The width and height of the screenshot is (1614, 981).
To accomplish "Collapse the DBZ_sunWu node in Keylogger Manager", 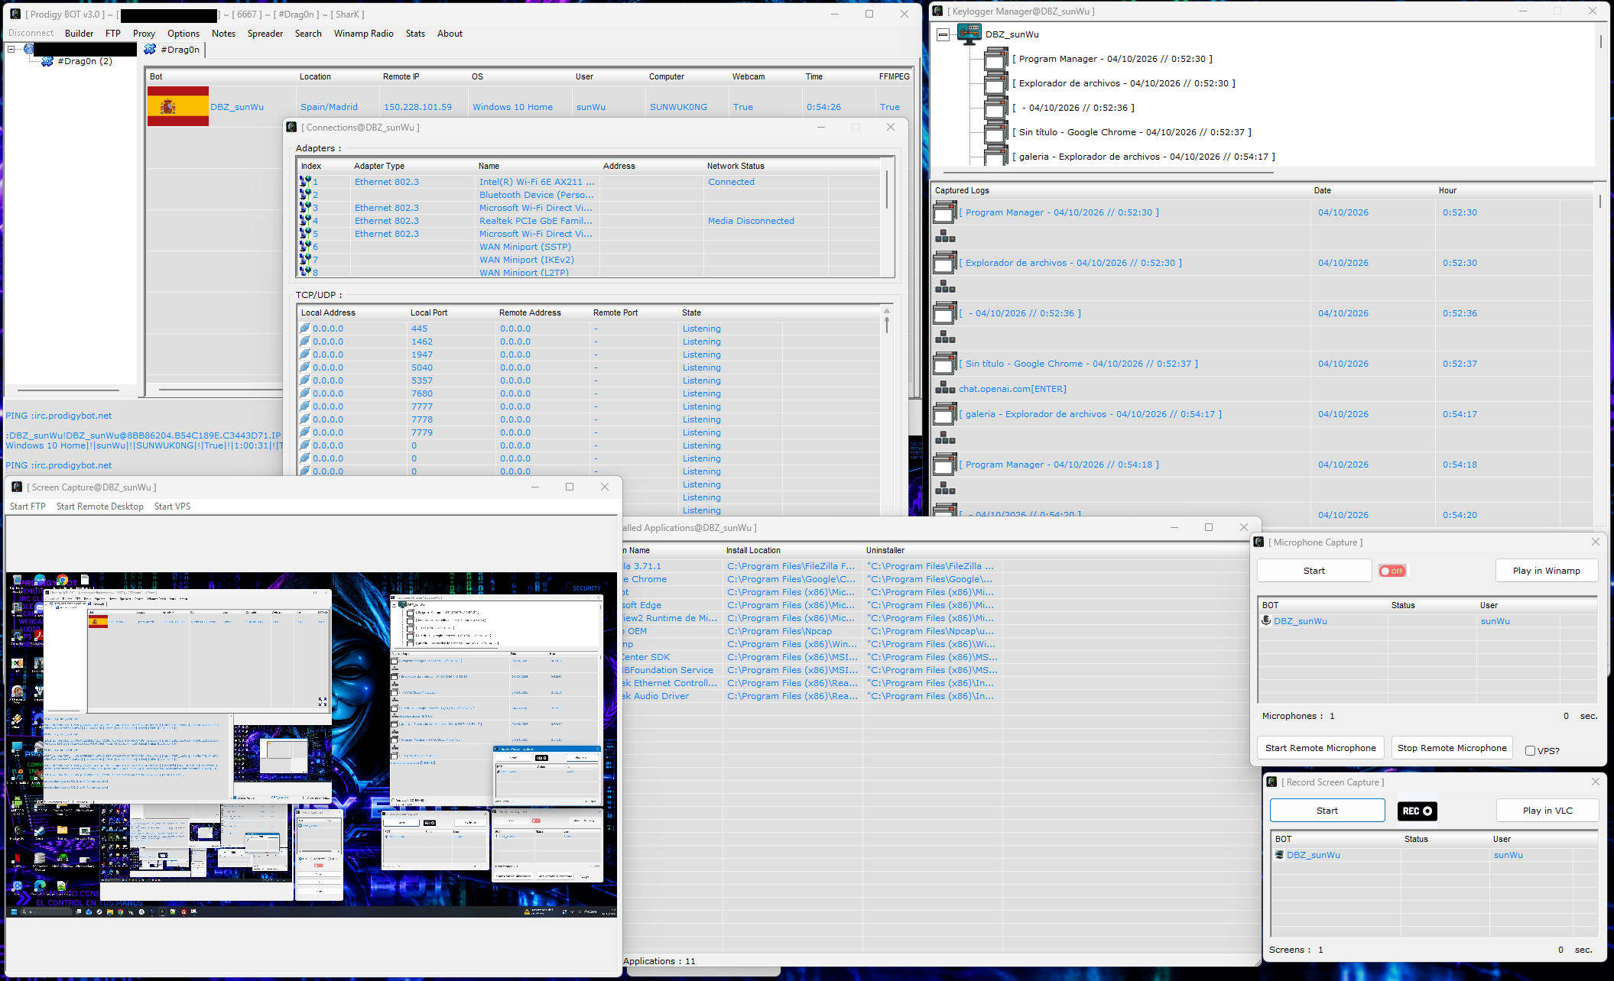I will (x=943, y=34).
